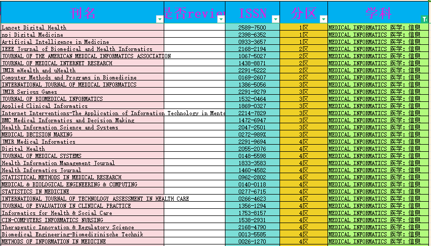This screenshot has width=431, height=246.
Task: Select the Digital Health journal cell
Action: point(83,149)
